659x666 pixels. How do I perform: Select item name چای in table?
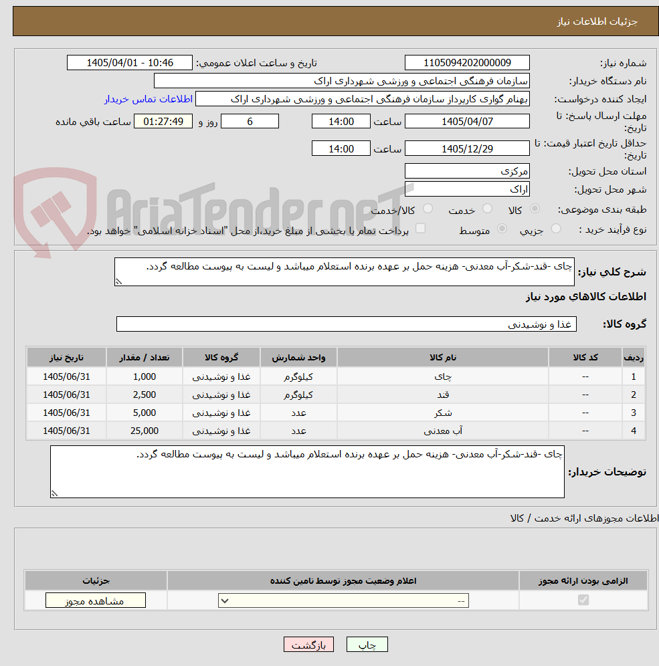(443, 376)
